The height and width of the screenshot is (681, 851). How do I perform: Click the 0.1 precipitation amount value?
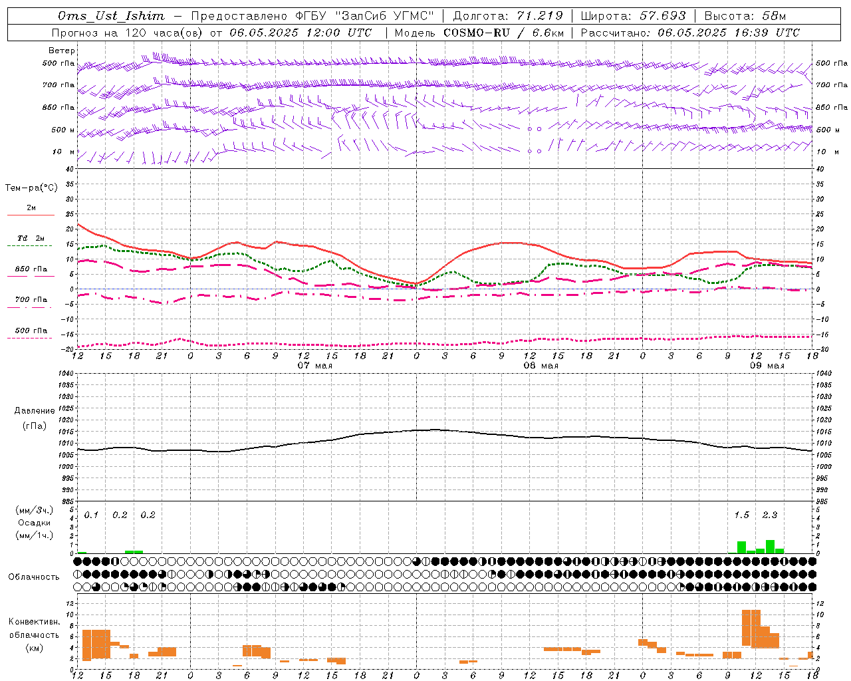point(91,515)
